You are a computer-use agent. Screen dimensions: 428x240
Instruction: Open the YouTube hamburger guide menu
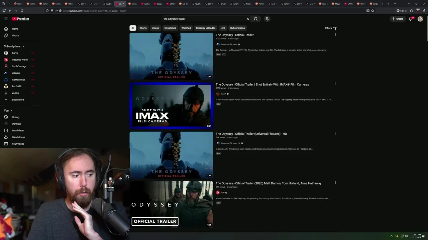[6, 19]
